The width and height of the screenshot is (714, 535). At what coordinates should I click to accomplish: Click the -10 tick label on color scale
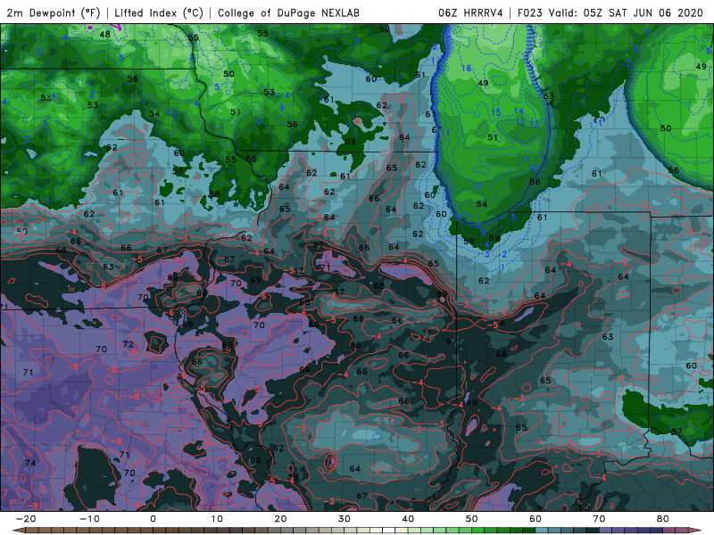(89, 519)
